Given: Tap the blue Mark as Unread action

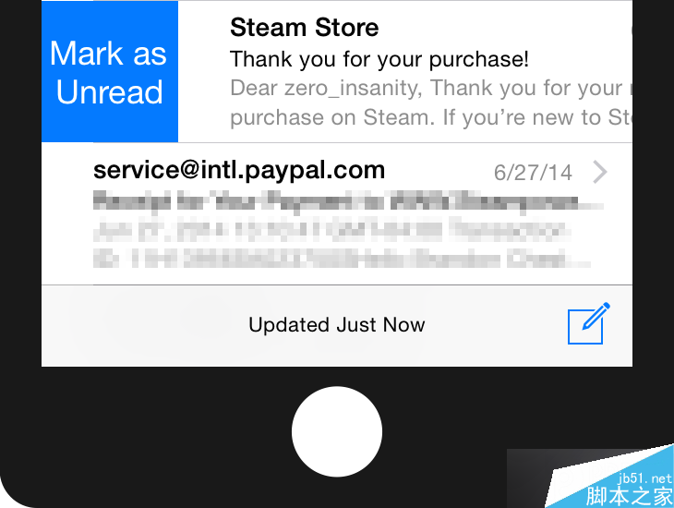Looking at the screenshot, I should (x=110, y=71).
